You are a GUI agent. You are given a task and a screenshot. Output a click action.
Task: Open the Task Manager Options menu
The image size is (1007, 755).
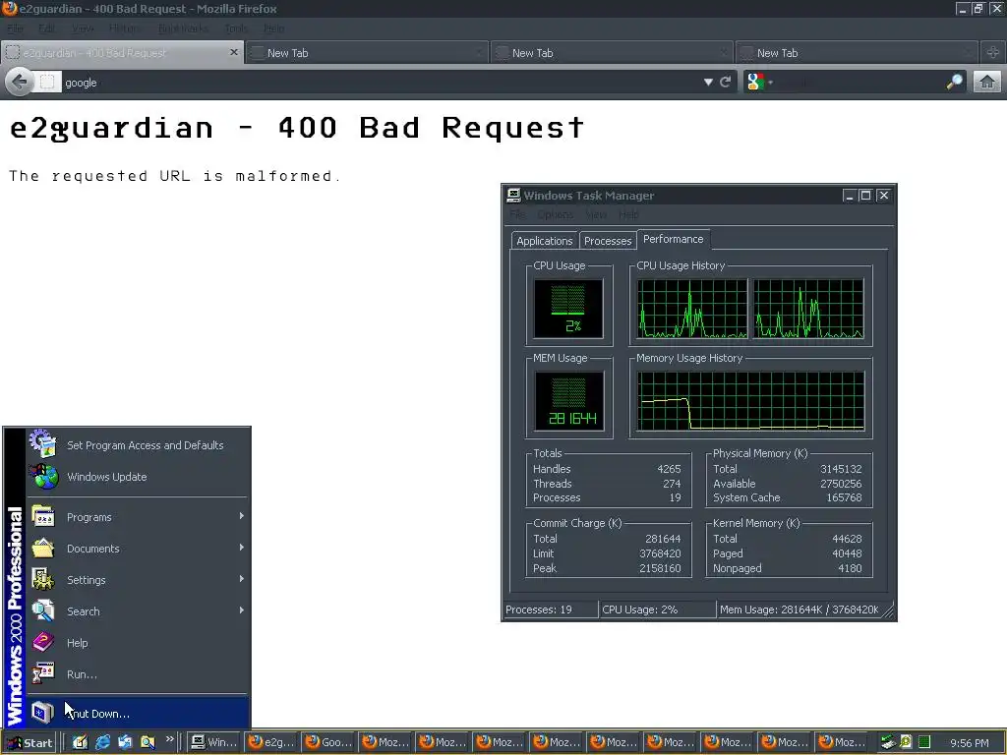click(x=555, y=214)
